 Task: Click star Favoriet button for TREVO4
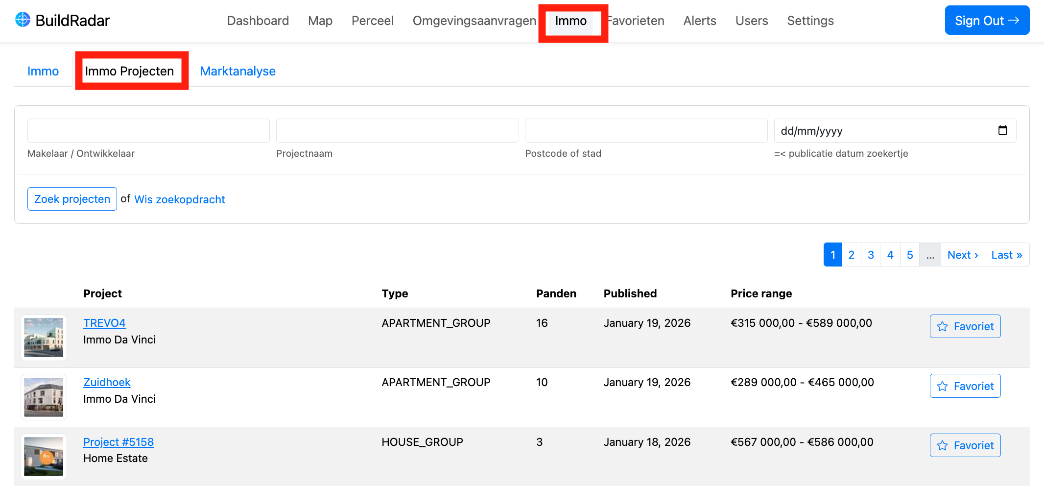pyautogui.click(x=965, y=326)
